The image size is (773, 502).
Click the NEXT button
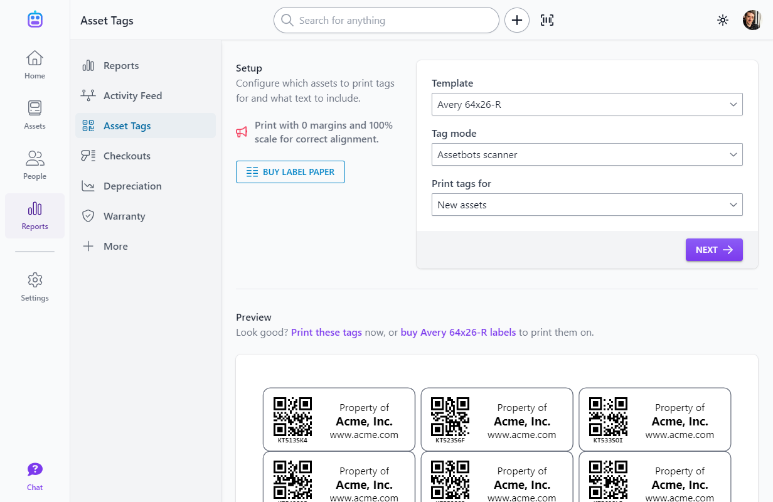[714, 250]
